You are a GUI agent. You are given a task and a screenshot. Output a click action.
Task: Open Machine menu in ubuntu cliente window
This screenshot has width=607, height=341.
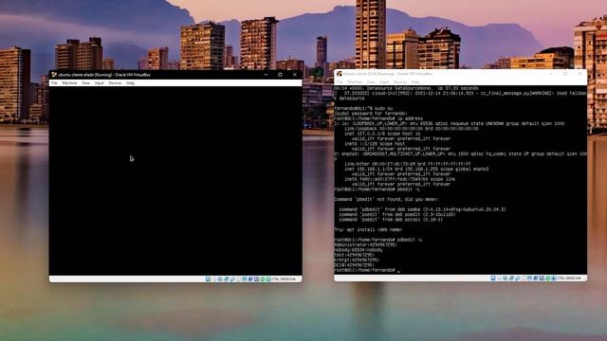(x=69, y=83)
